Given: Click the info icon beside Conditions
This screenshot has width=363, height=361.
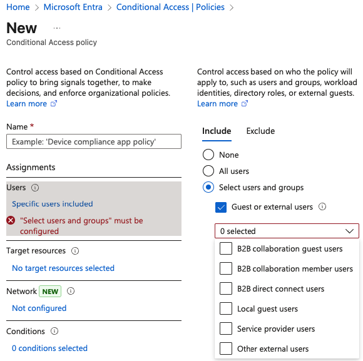Looking at the screenshot, I should point(54,331).
